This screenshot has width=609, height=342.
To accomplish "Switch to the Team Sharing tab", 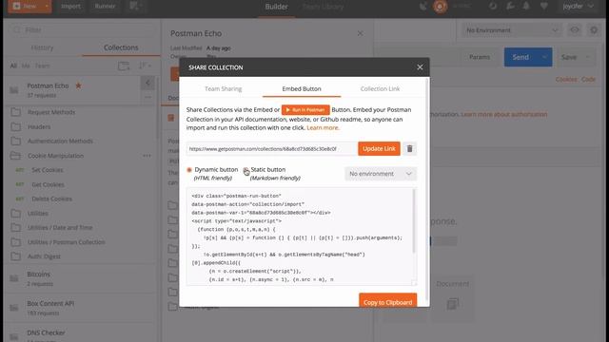I will 224,88.
